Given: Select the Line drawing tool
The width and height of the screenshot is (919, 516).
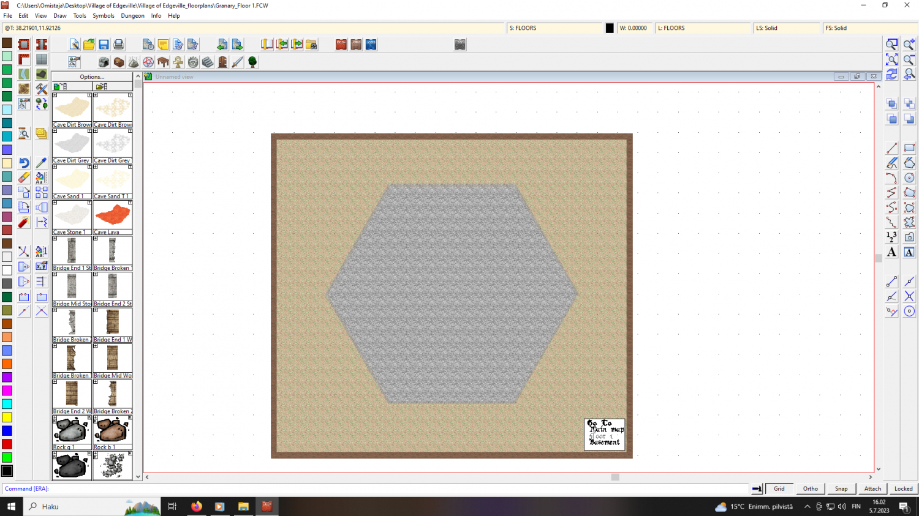Looking at the screenshot, I should click(x=892, y=148).
